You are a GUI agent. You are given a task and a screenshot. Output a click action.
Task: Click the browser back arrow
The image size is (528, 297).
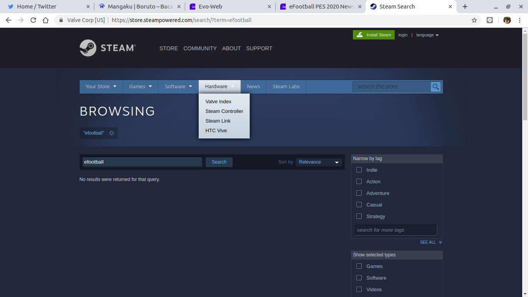(9, 20)
